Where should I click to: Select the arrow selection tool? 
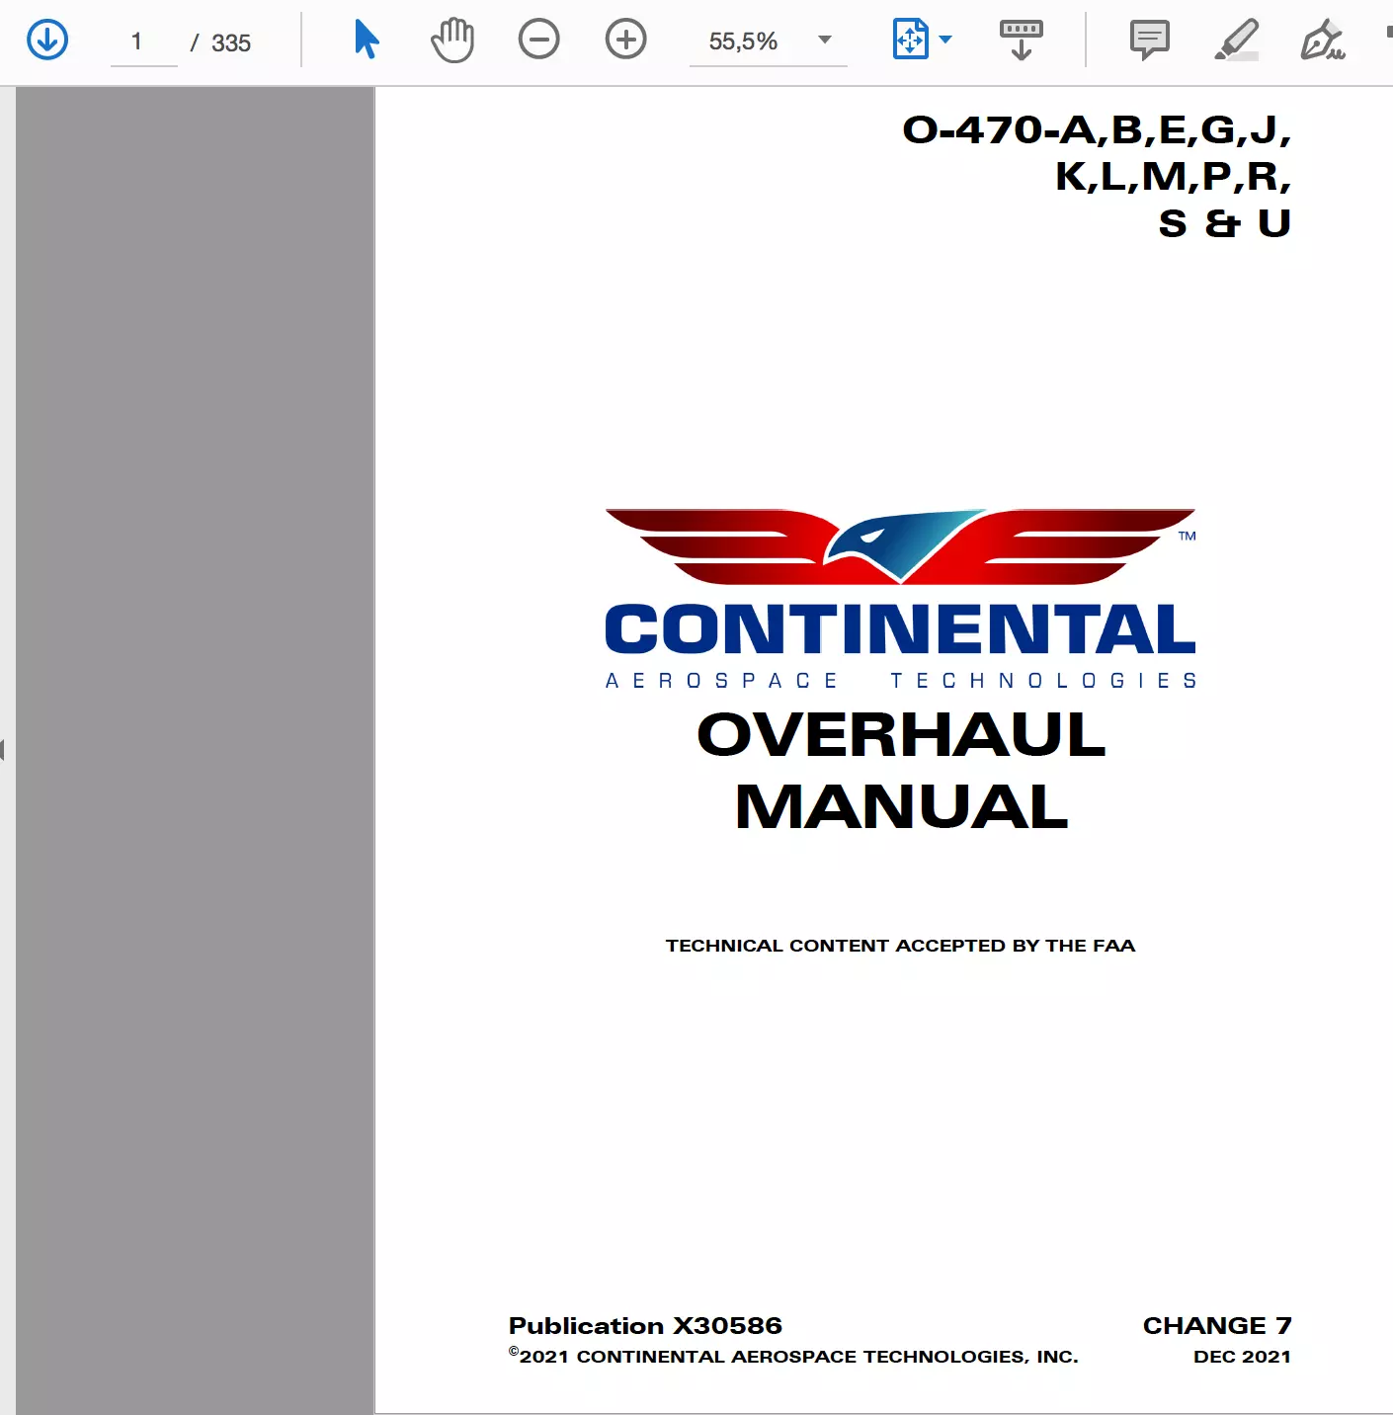[367, 41]
